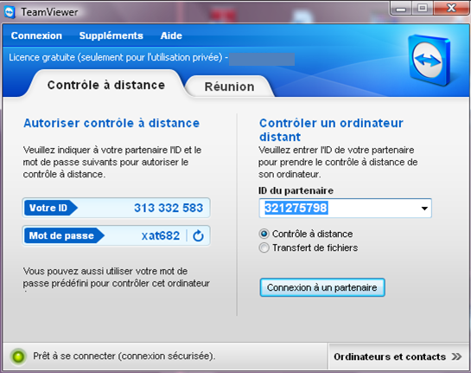Open the Aide menu
The height and width of the screenshot is (373, 471).
pos(171,35)
